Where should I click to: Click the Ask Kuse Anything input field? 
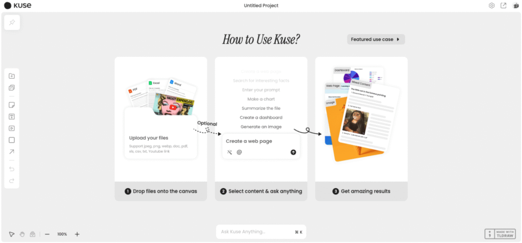point(255,232)
